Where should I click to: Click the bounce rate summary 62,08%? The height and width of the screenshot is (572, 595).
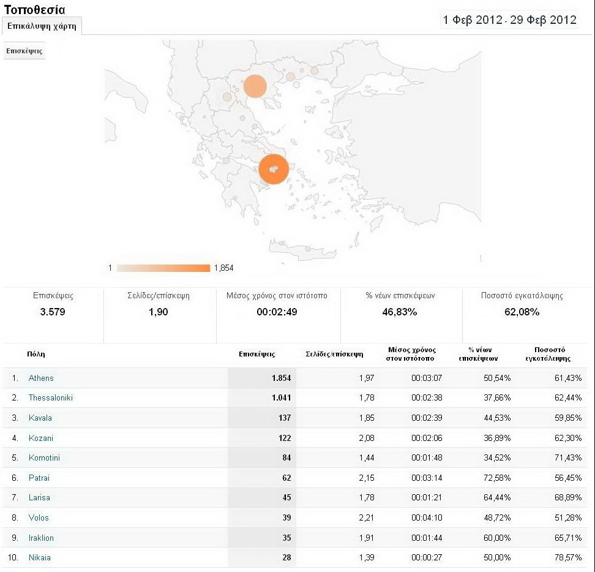[x=522, y=312]
